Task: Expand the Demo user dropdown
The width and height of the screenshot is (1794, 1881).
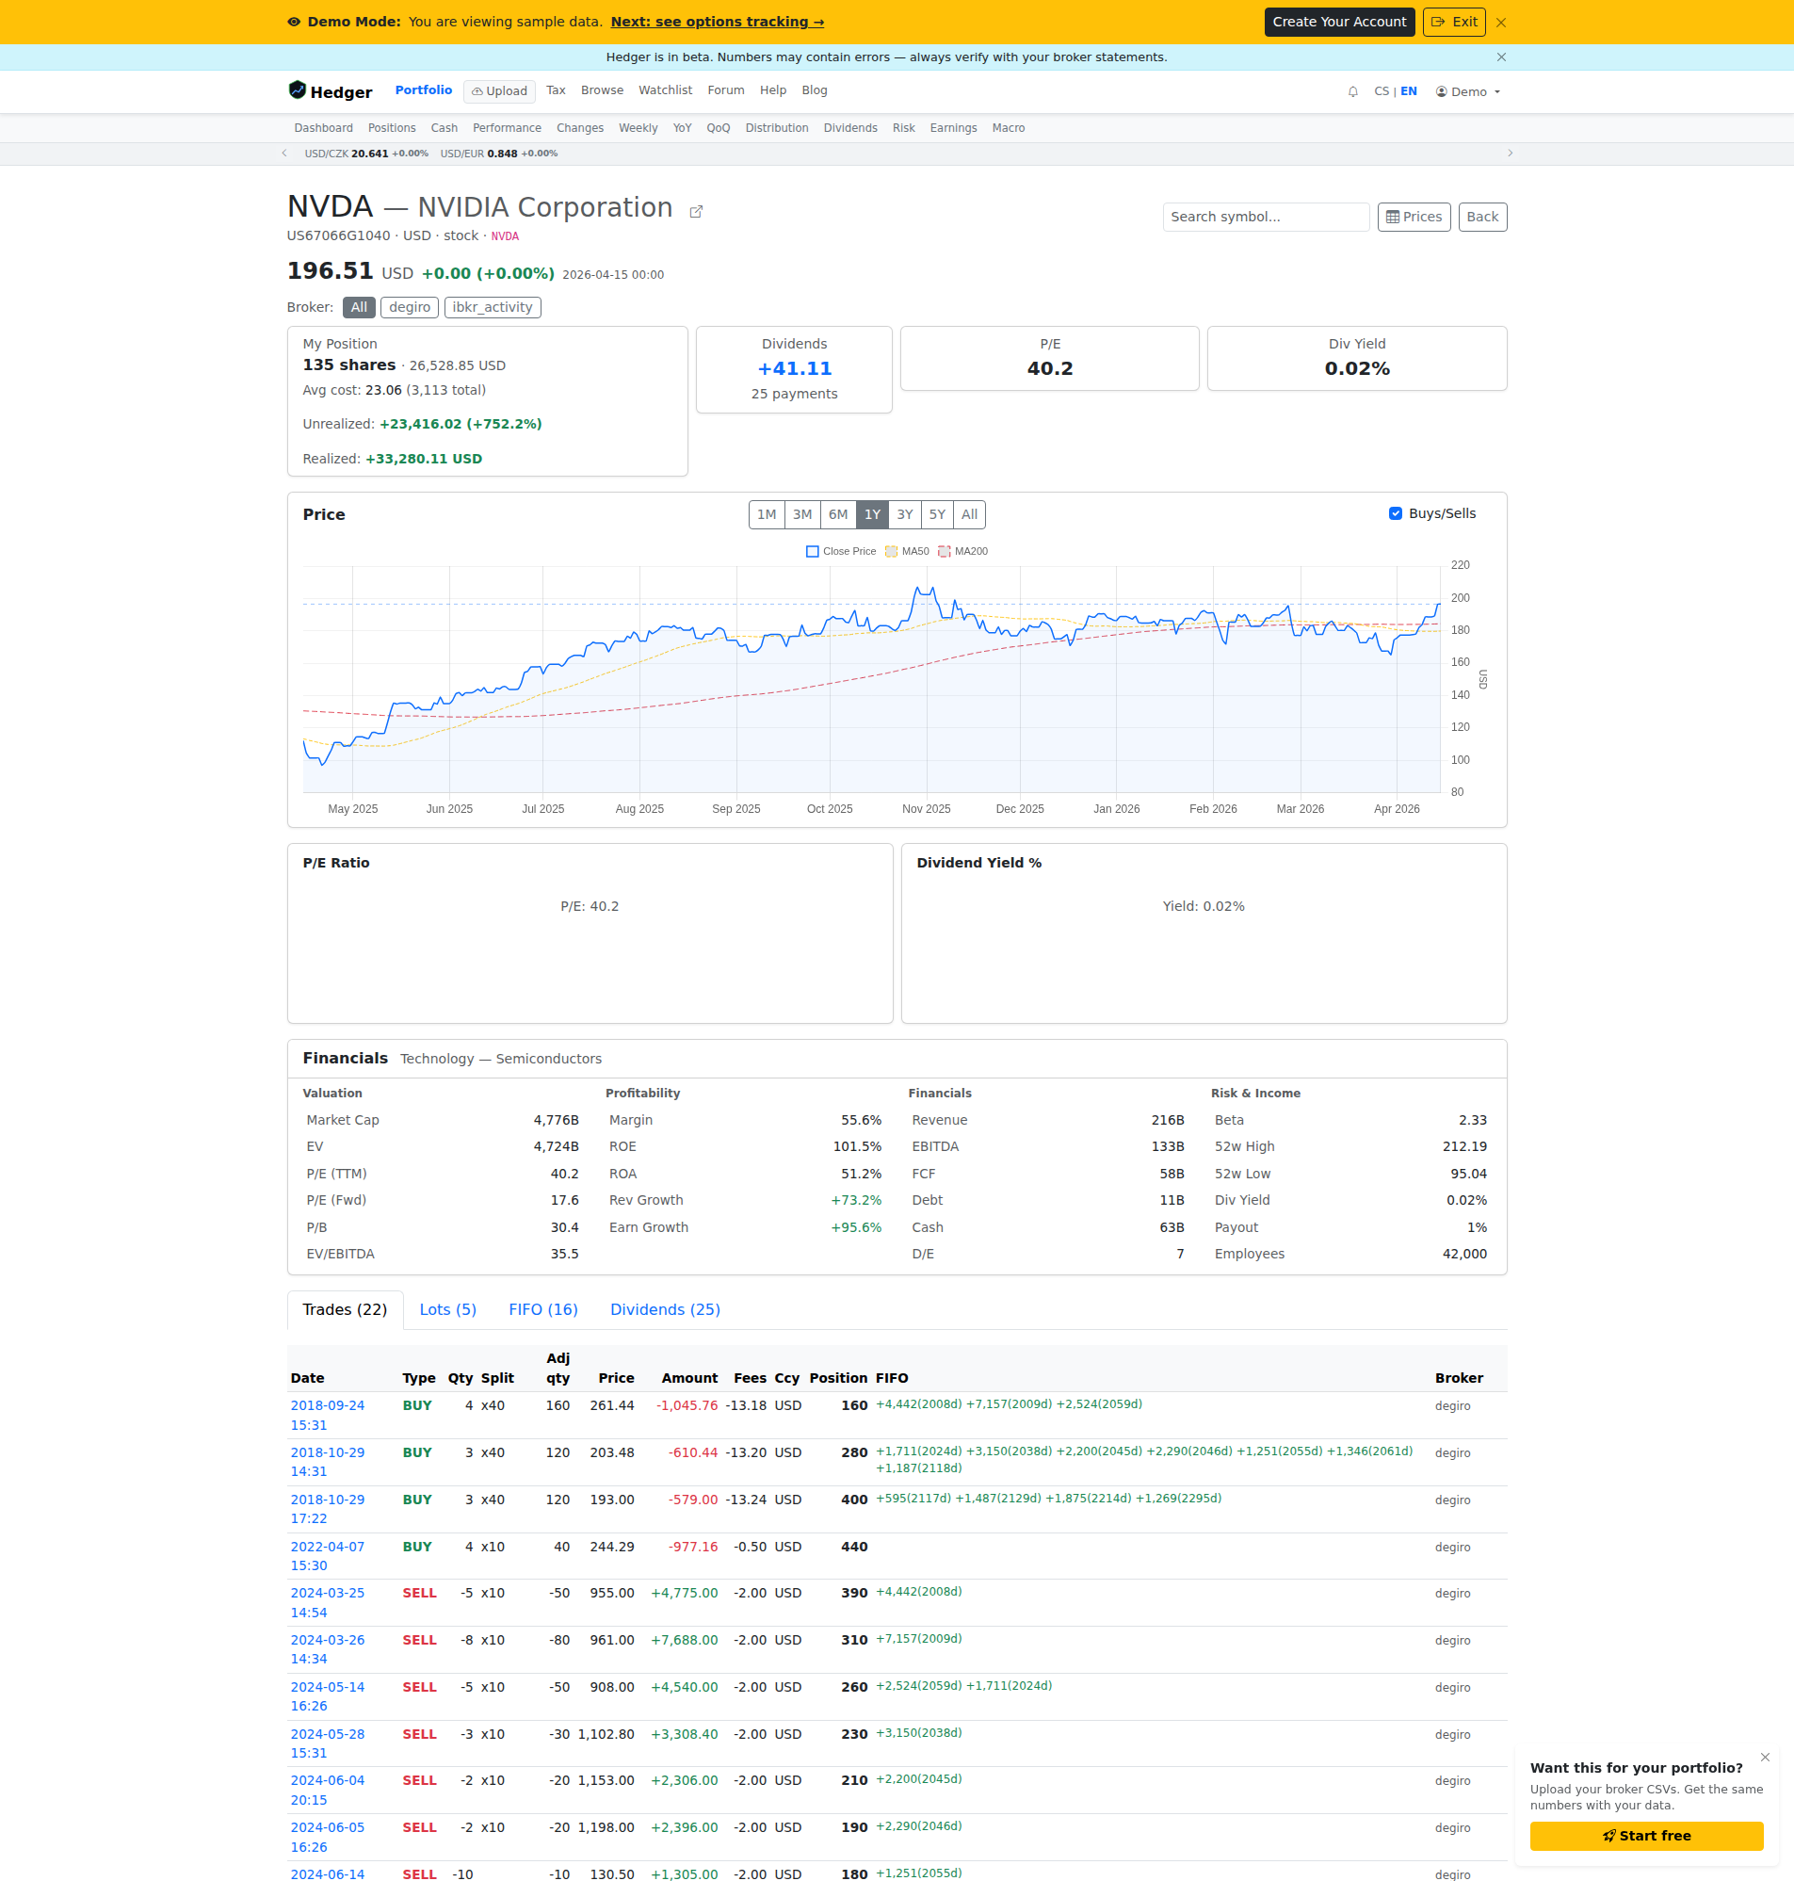Action: pos(1468,91)
